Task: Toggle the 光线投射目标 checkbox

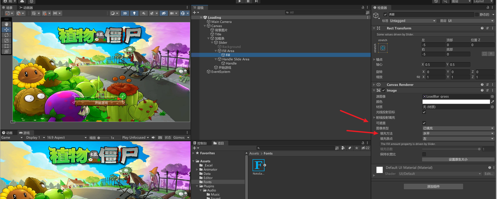Action: [424, 112]
